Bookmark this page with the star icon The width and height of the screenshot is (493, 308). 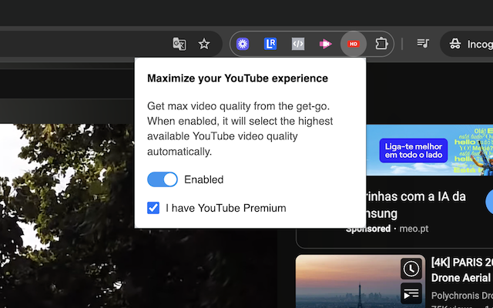click(x=204, y=44)
